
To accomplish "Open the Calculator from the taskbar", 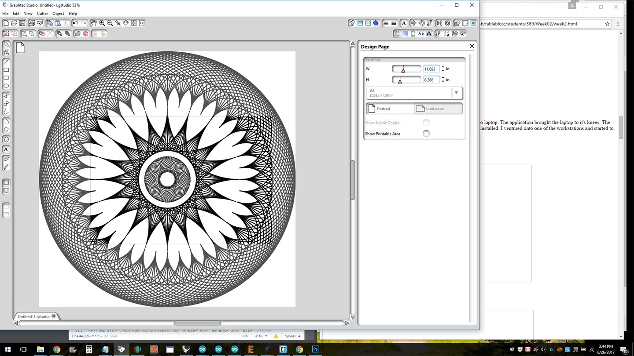I will coord(89,349).
